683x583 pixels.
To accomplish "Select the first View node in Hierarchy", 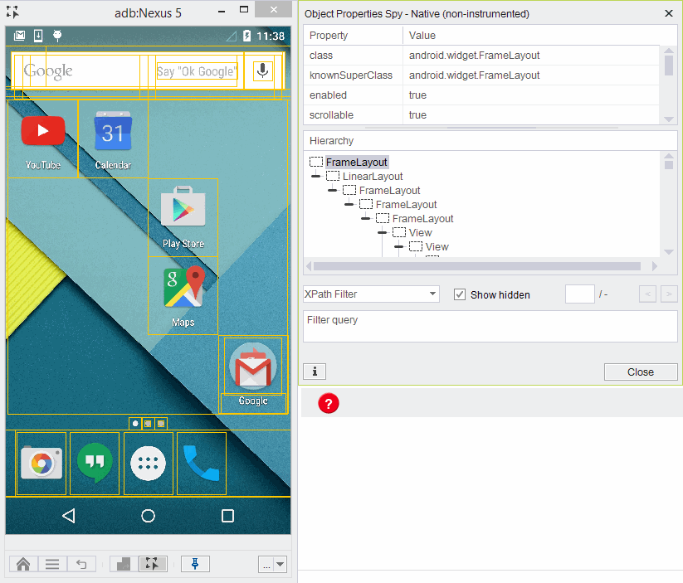I will pyautogui.click(x=421, y=233).
